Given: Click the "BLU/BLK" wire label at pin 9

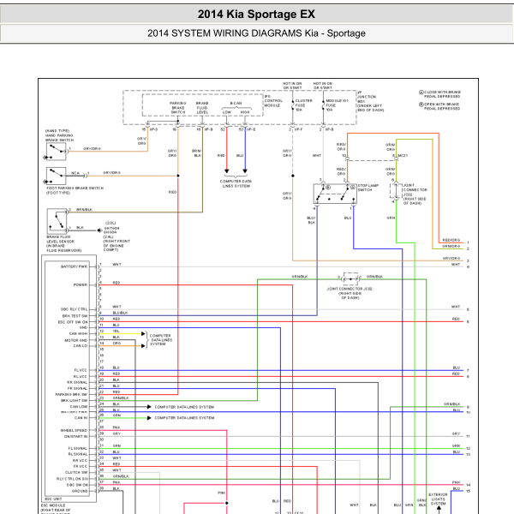Looking at the screenshot, I should point(120,313).
